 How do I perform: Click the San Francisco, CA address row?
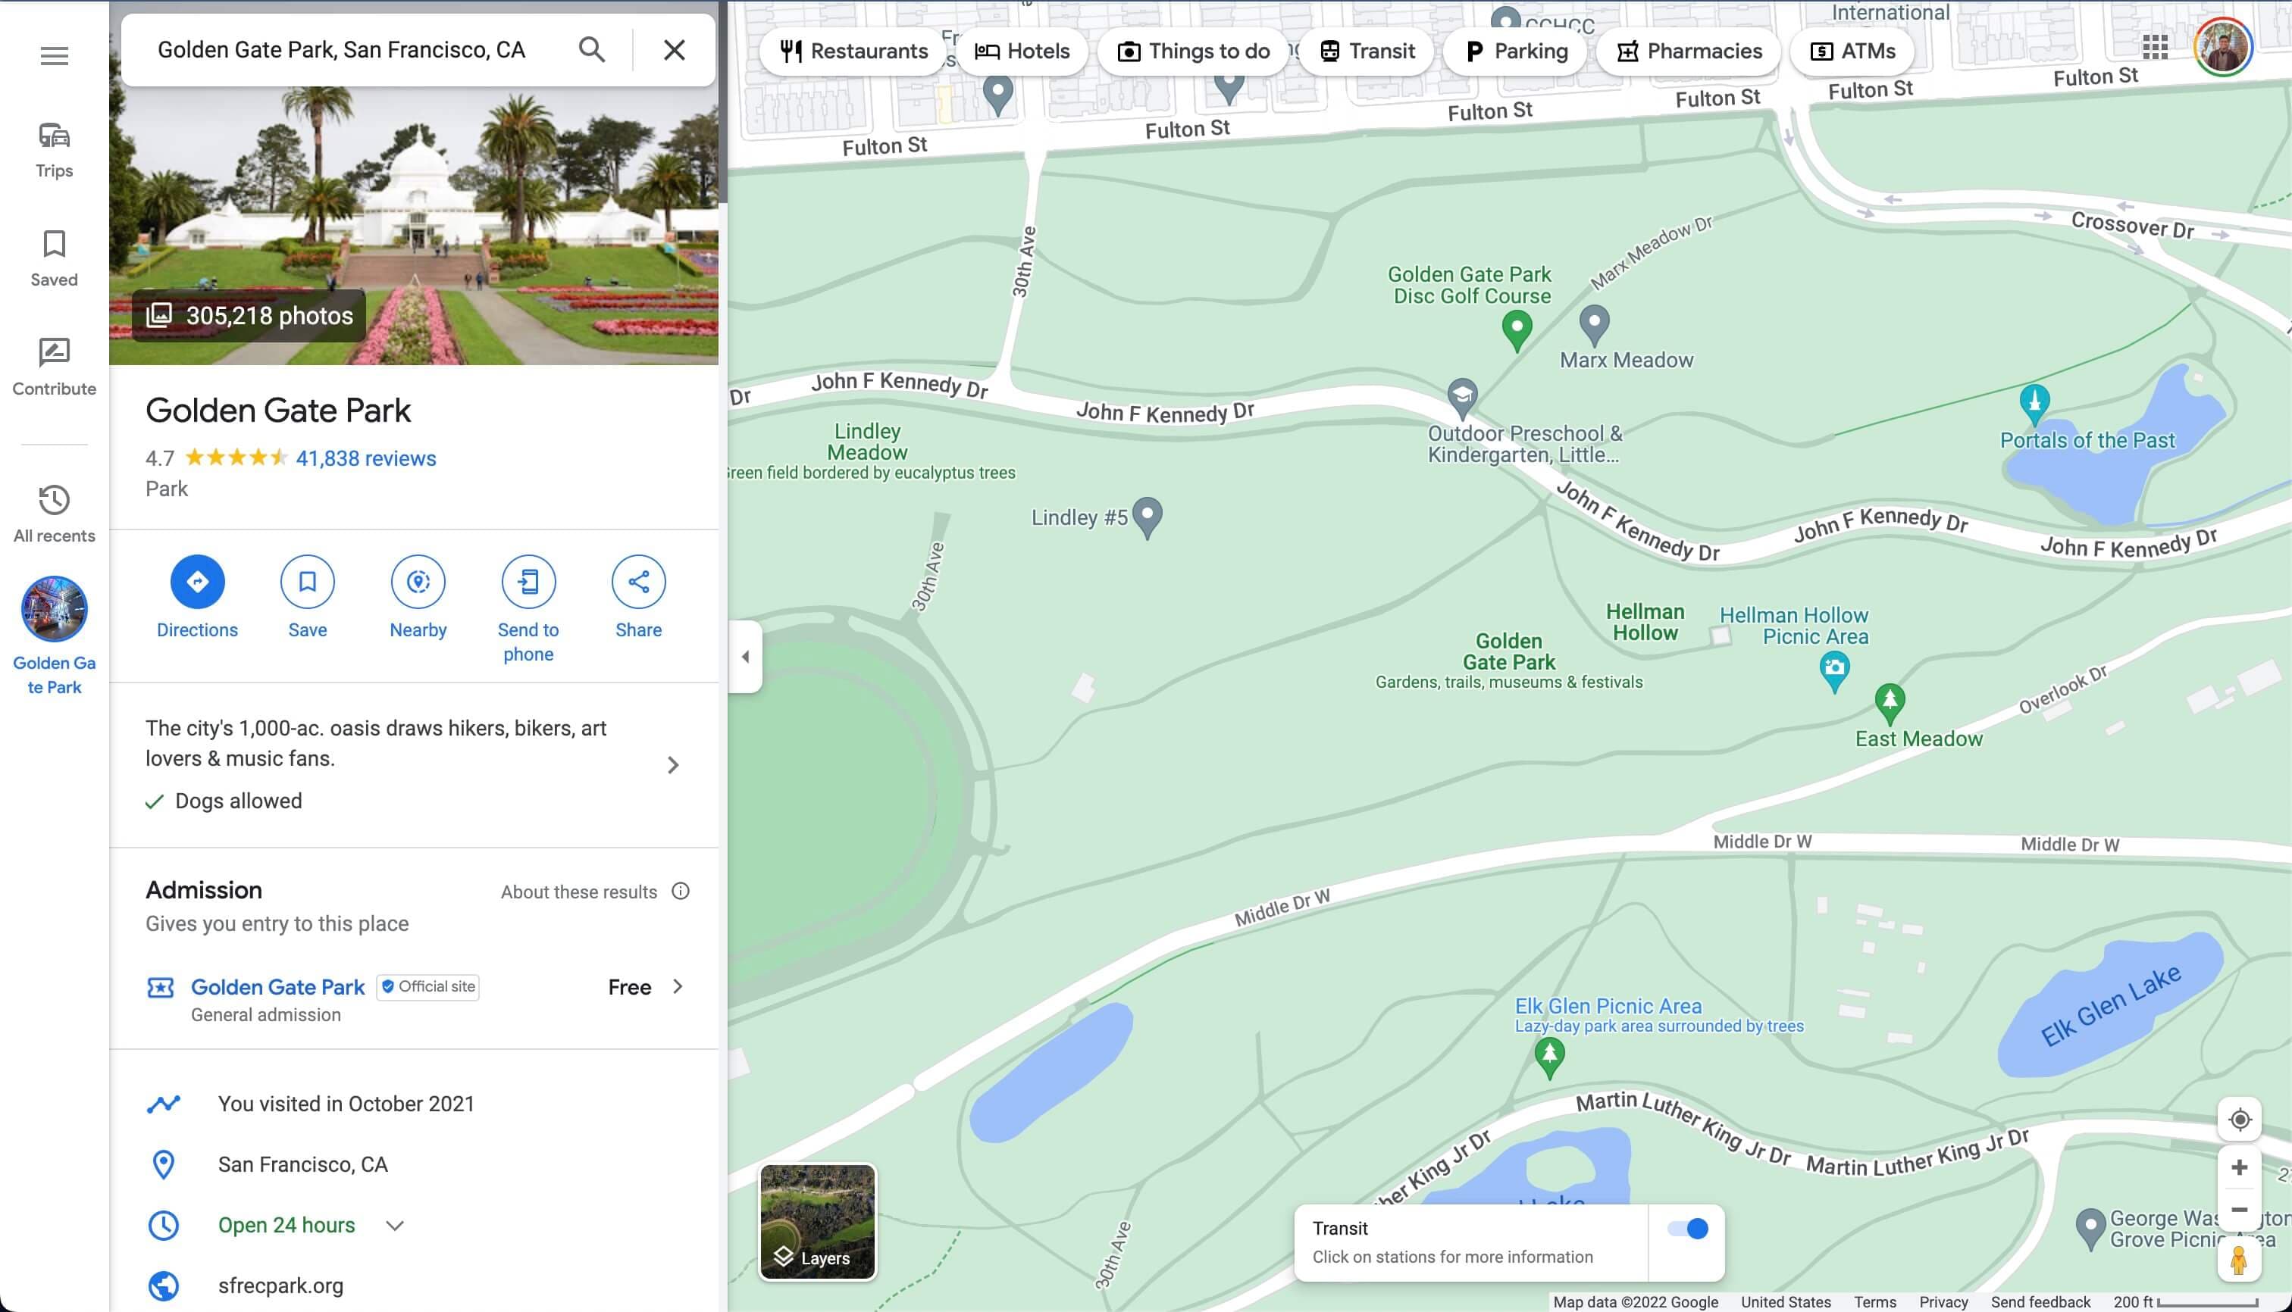coord(415,1164)
